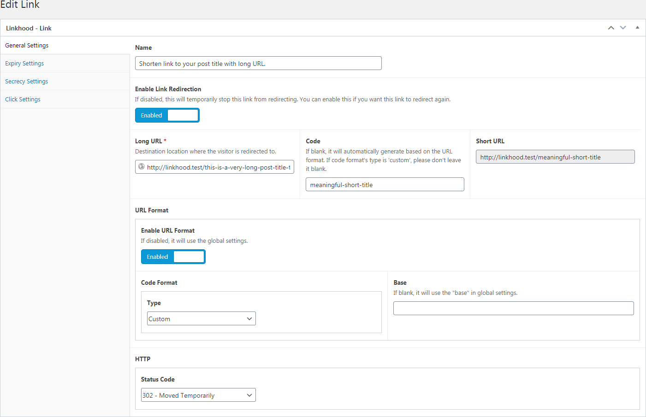Click the Long URL input field
646x417 pixels.
pyautogui.click(x=214, y=167)
